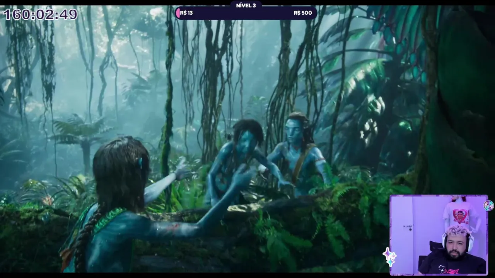Click the donation goal progress bar
Viewport: 495px width, 278px height.
[246, 13]
